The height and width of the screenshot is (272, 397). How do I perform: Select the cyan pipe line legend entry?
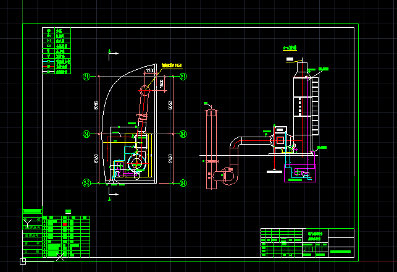pos(49,61)
